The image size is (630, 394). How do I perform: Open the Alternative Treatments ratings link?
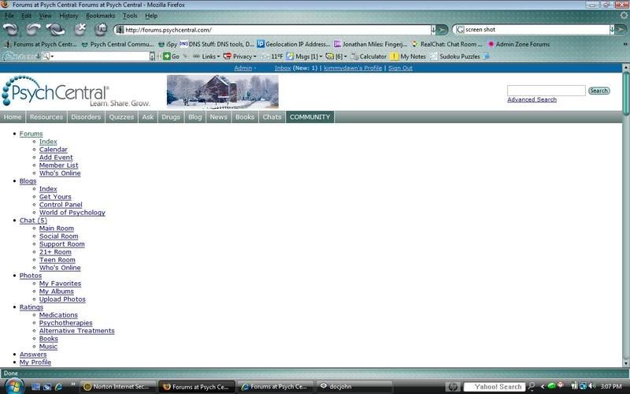[x=76, y=331]
